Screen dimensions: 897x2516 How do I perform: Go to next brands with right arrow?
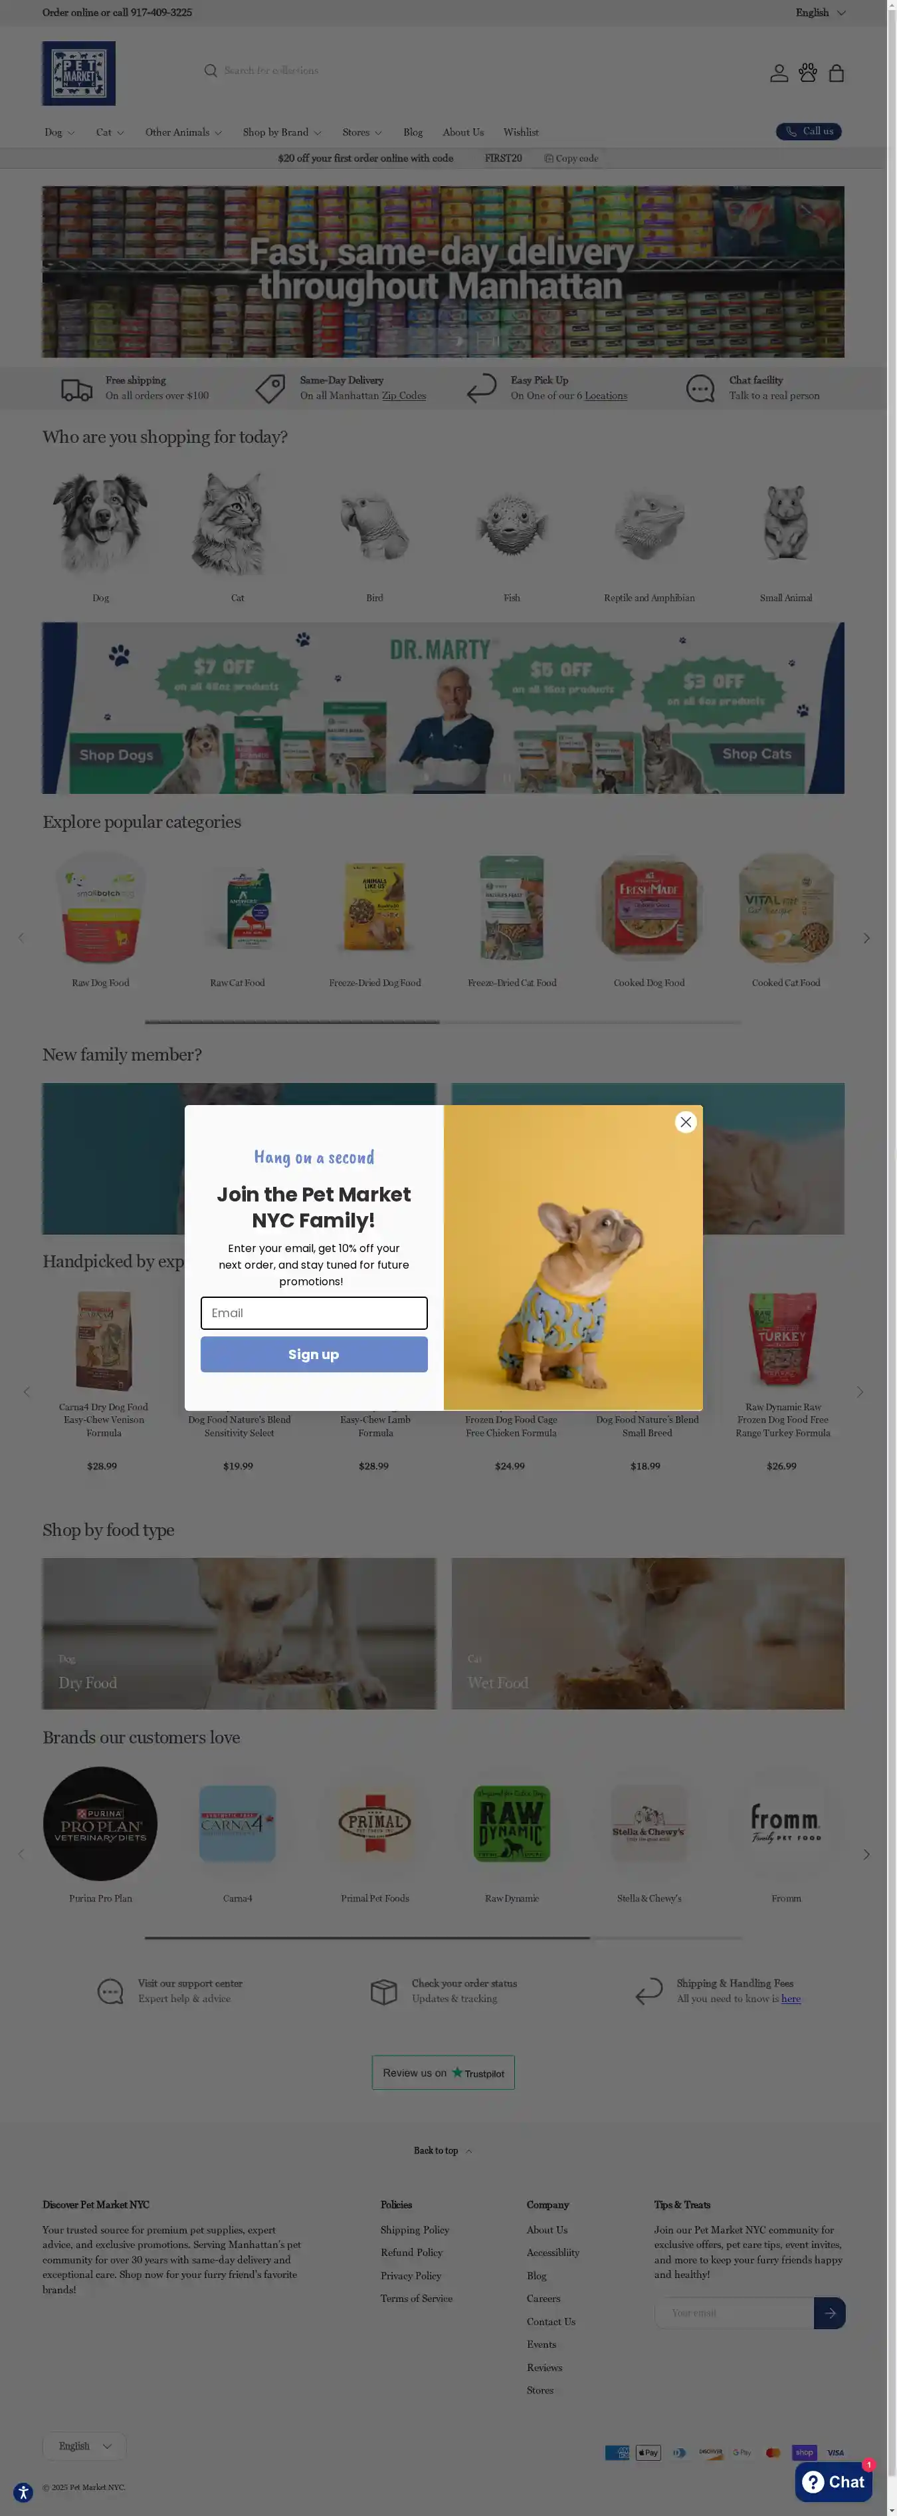866,1854
